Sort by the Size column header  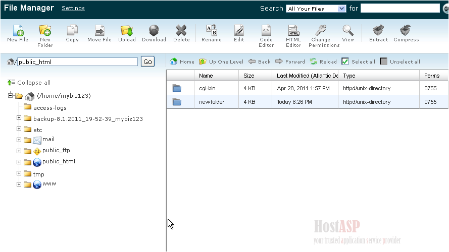[x=249, y=76]
